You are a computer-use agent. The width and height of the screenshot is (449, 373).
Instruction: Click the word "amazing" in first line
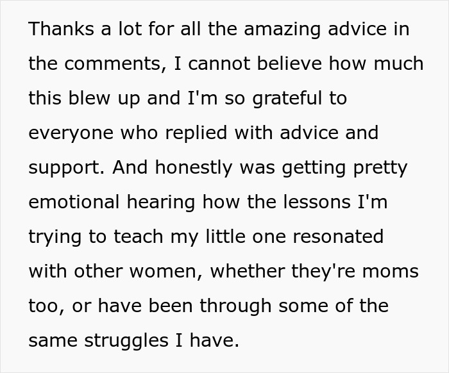[282, 30]
